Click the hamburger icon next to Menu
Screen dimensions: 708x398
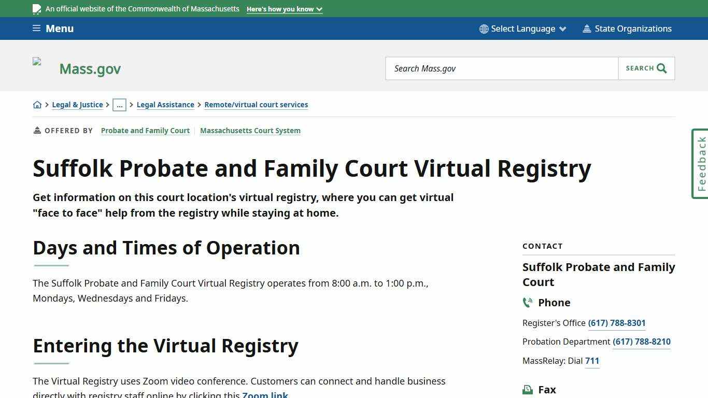36,28
